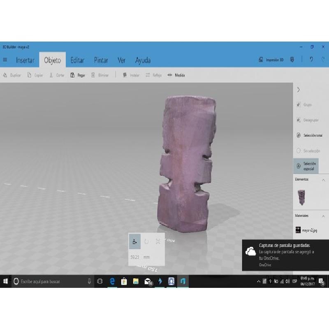
Task: Select the Medida measure tool
Action: coord(176,75)
